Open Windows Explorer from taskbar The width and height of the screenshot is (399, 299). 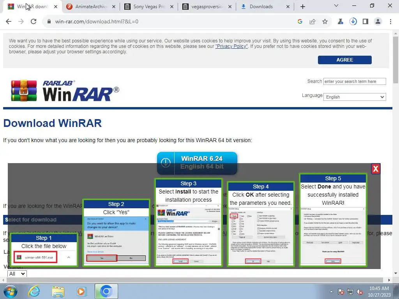58,291
